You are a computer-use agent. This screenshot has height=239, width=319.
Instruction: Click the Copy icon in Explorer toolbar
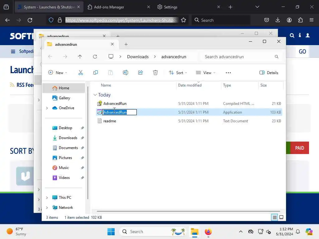pos(95,73)
